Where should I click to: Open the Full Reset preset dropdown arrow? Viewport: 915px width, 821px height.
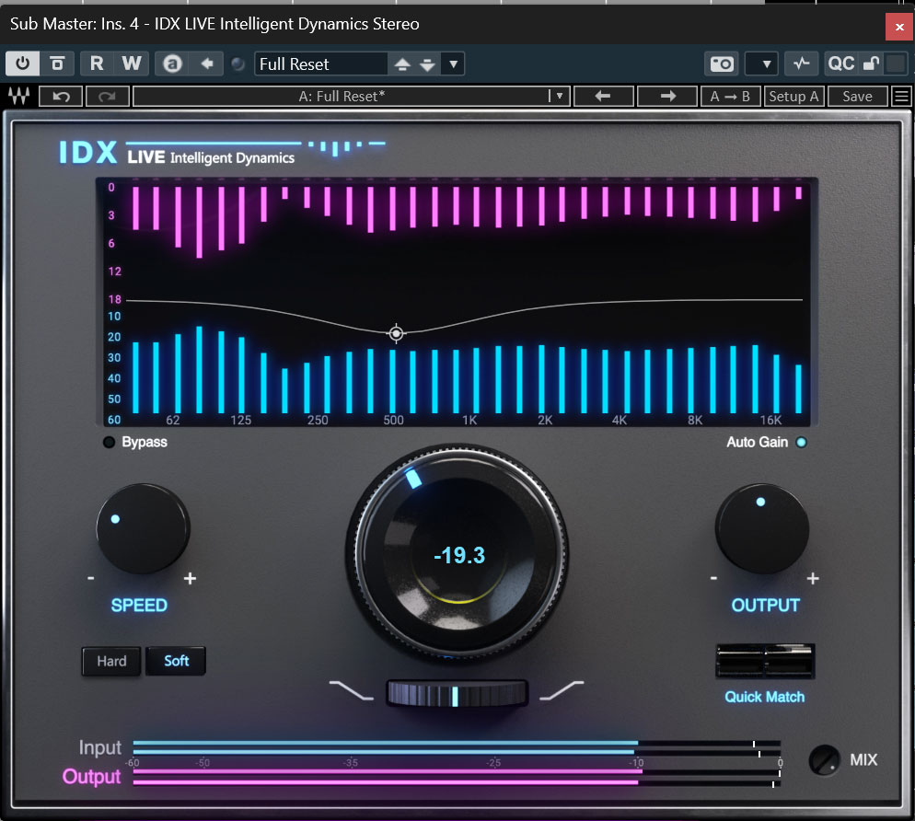(x=453, y=64)
